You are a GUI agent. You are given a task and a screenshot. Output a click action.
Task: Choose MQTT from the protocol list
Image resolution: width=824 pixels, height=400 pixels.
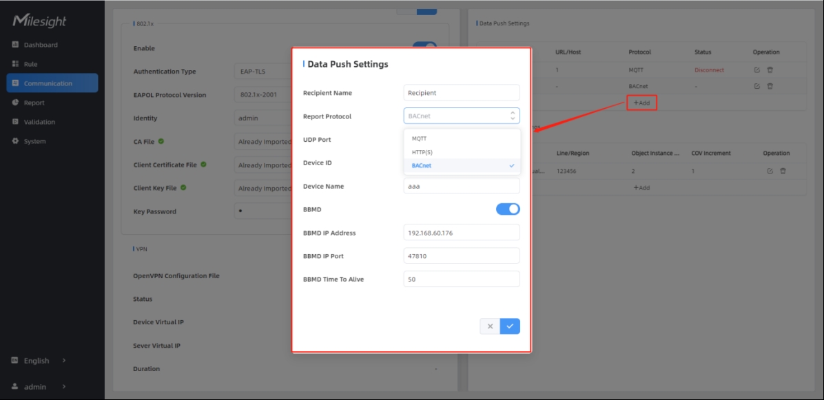click(420, 139)
